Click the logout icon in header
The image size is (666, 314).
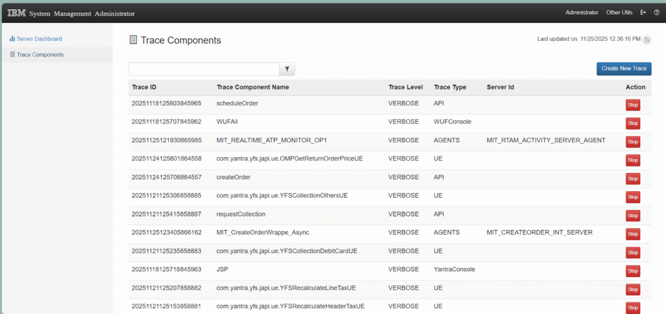643,12
